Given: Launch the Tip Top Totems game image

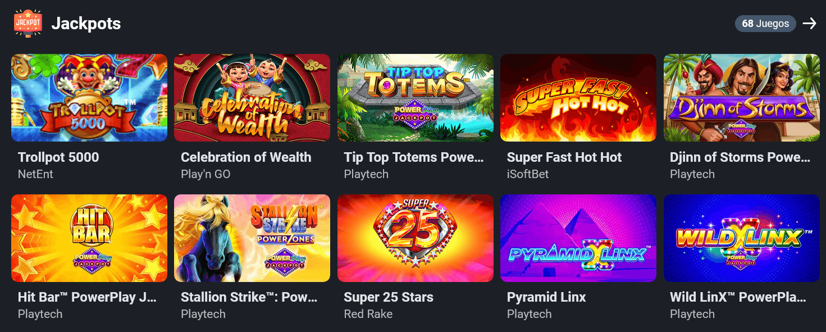Looking at the screenshot, I should (415, 98).
